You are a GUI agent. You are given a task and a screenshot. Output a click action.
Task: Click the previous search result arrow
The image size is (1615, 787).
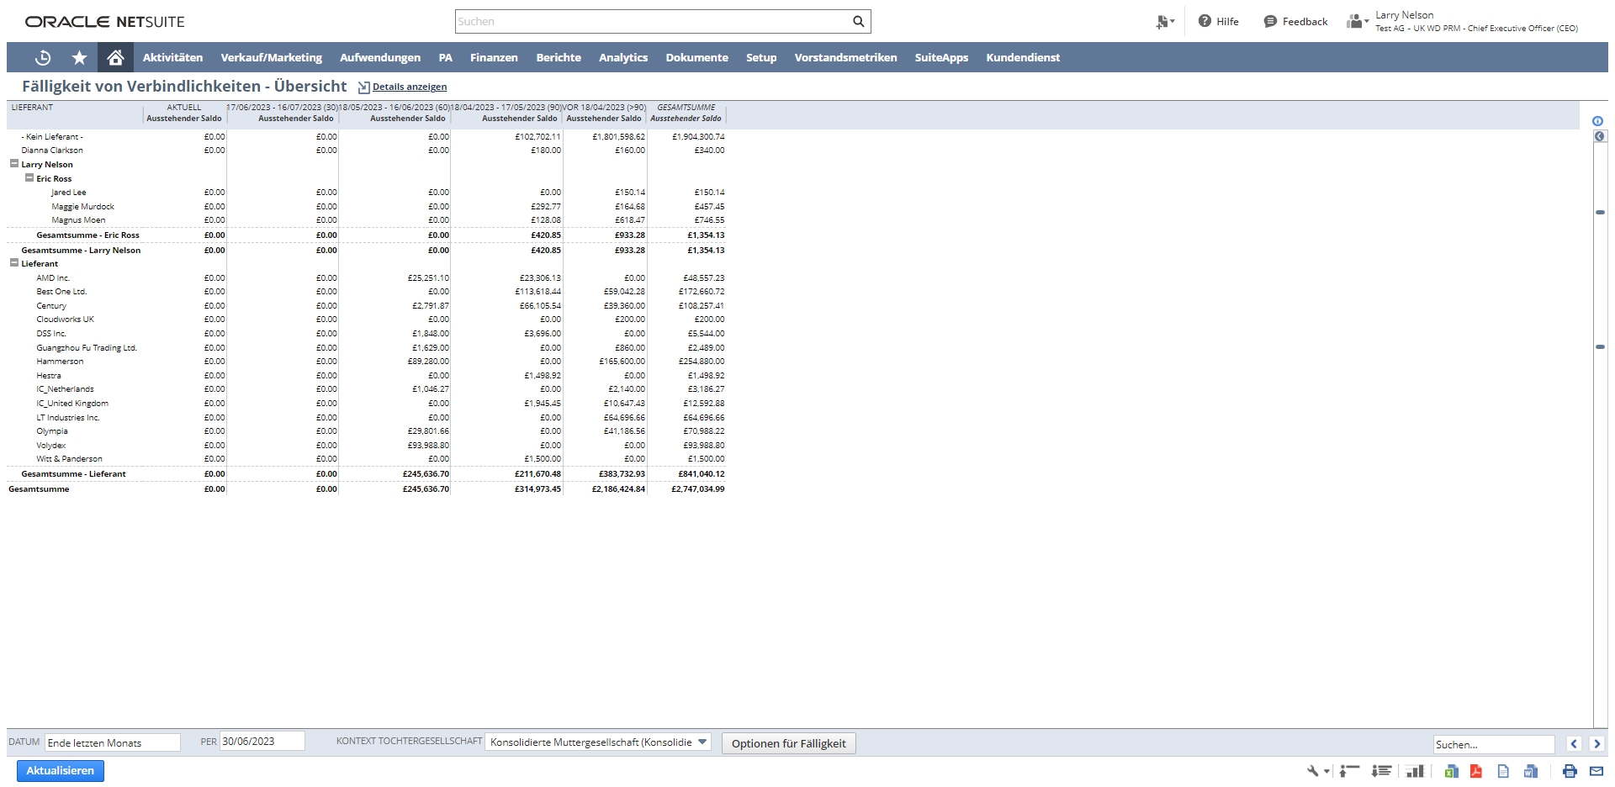[x=1574, y=743]
